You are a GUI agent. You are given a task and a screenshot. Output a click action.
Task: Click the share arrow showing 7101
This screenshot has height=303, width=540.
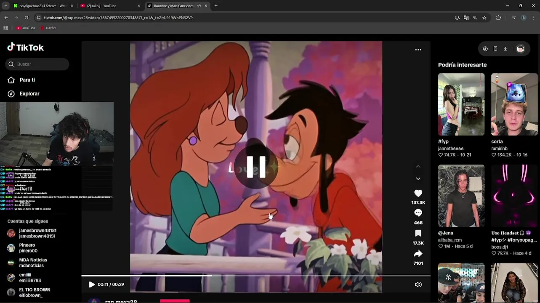(418, 253)
